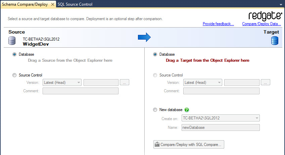Click the Target heading label
The height and width of the screenshot is (155, 285).
(271, 32)
